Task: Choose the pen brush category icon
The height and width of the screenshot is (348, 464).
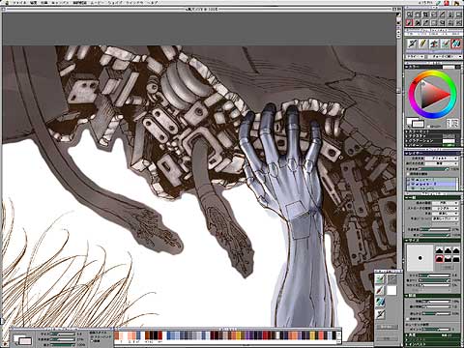Action: [x=412, y=43]
